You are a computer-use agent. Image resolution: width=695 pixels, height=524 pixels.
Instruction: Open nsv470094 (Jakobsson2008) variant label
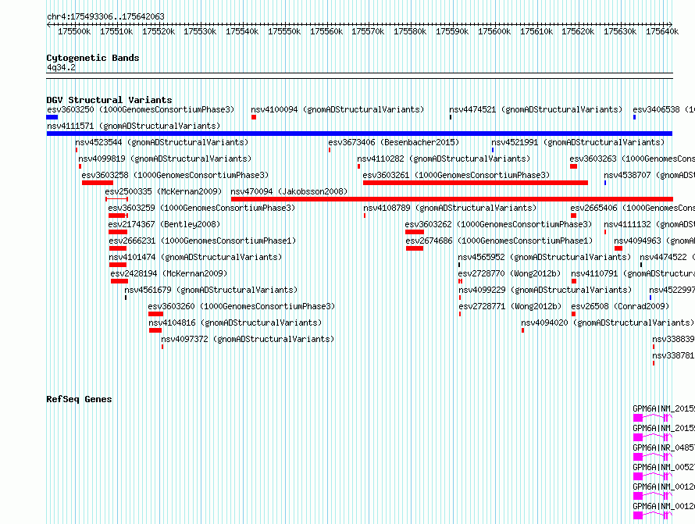click(x=289, y=191)
